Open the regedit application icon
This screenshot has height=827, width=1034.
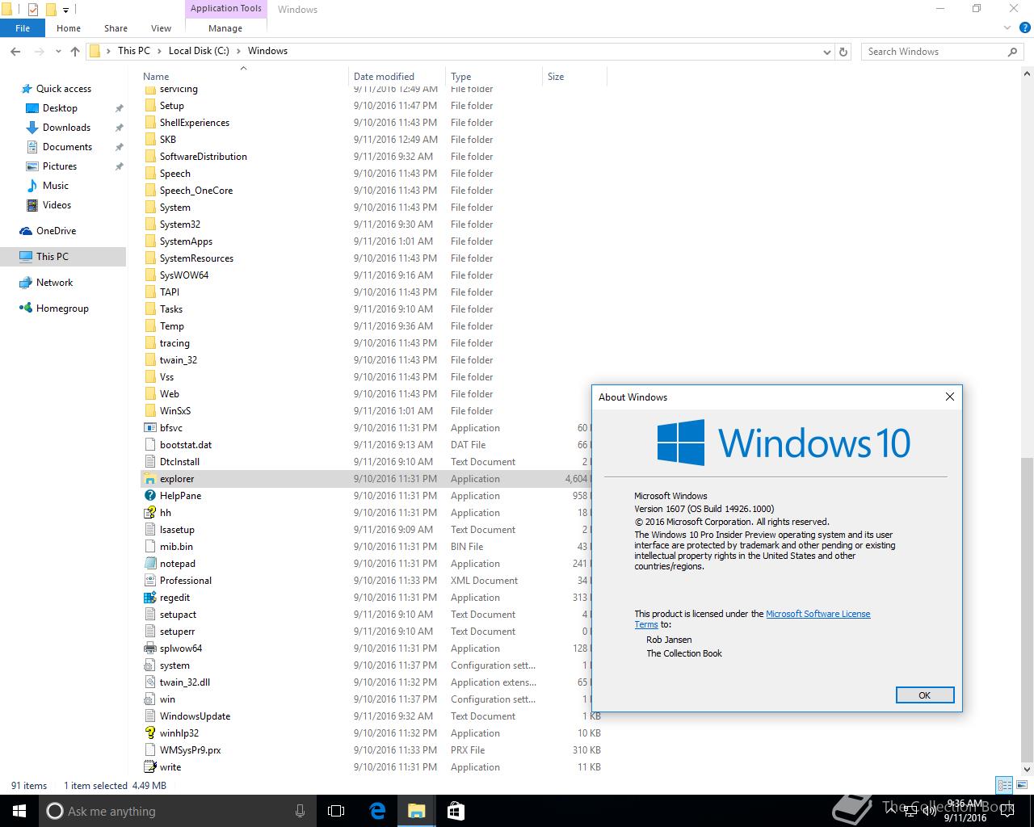pyautogui.click(x=149, y=598)
